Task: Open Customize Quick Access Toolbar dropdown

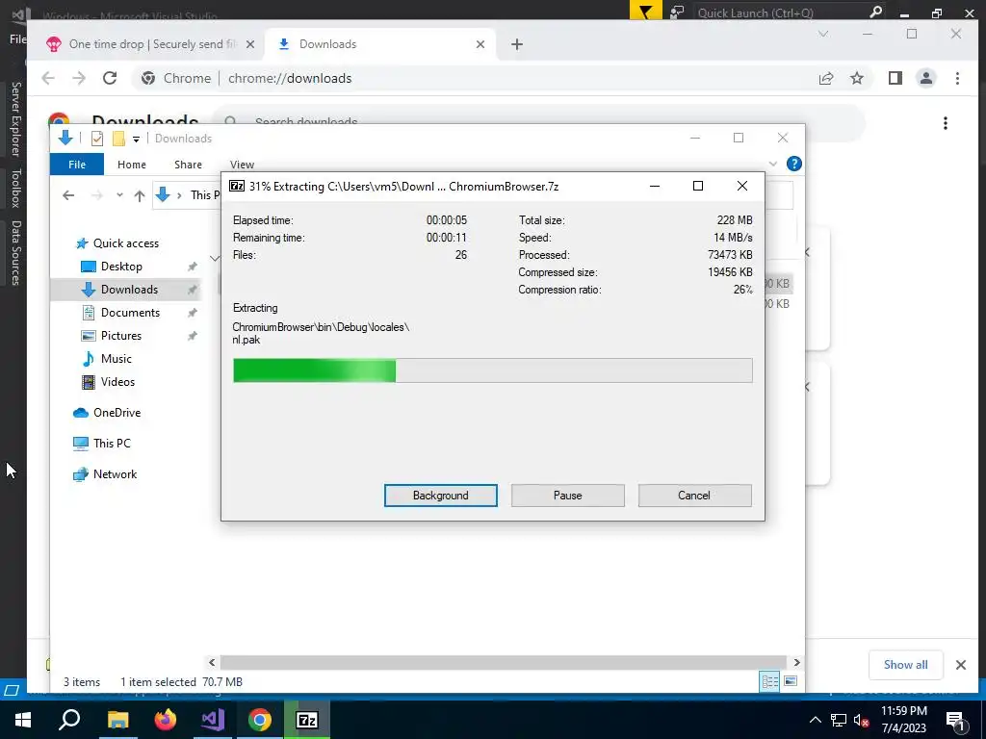Action: [x=136, y=139]
